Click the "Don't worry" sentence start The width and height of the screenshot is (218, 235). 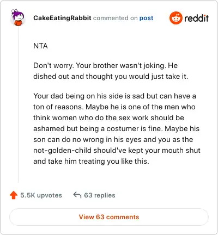(53, 65)
